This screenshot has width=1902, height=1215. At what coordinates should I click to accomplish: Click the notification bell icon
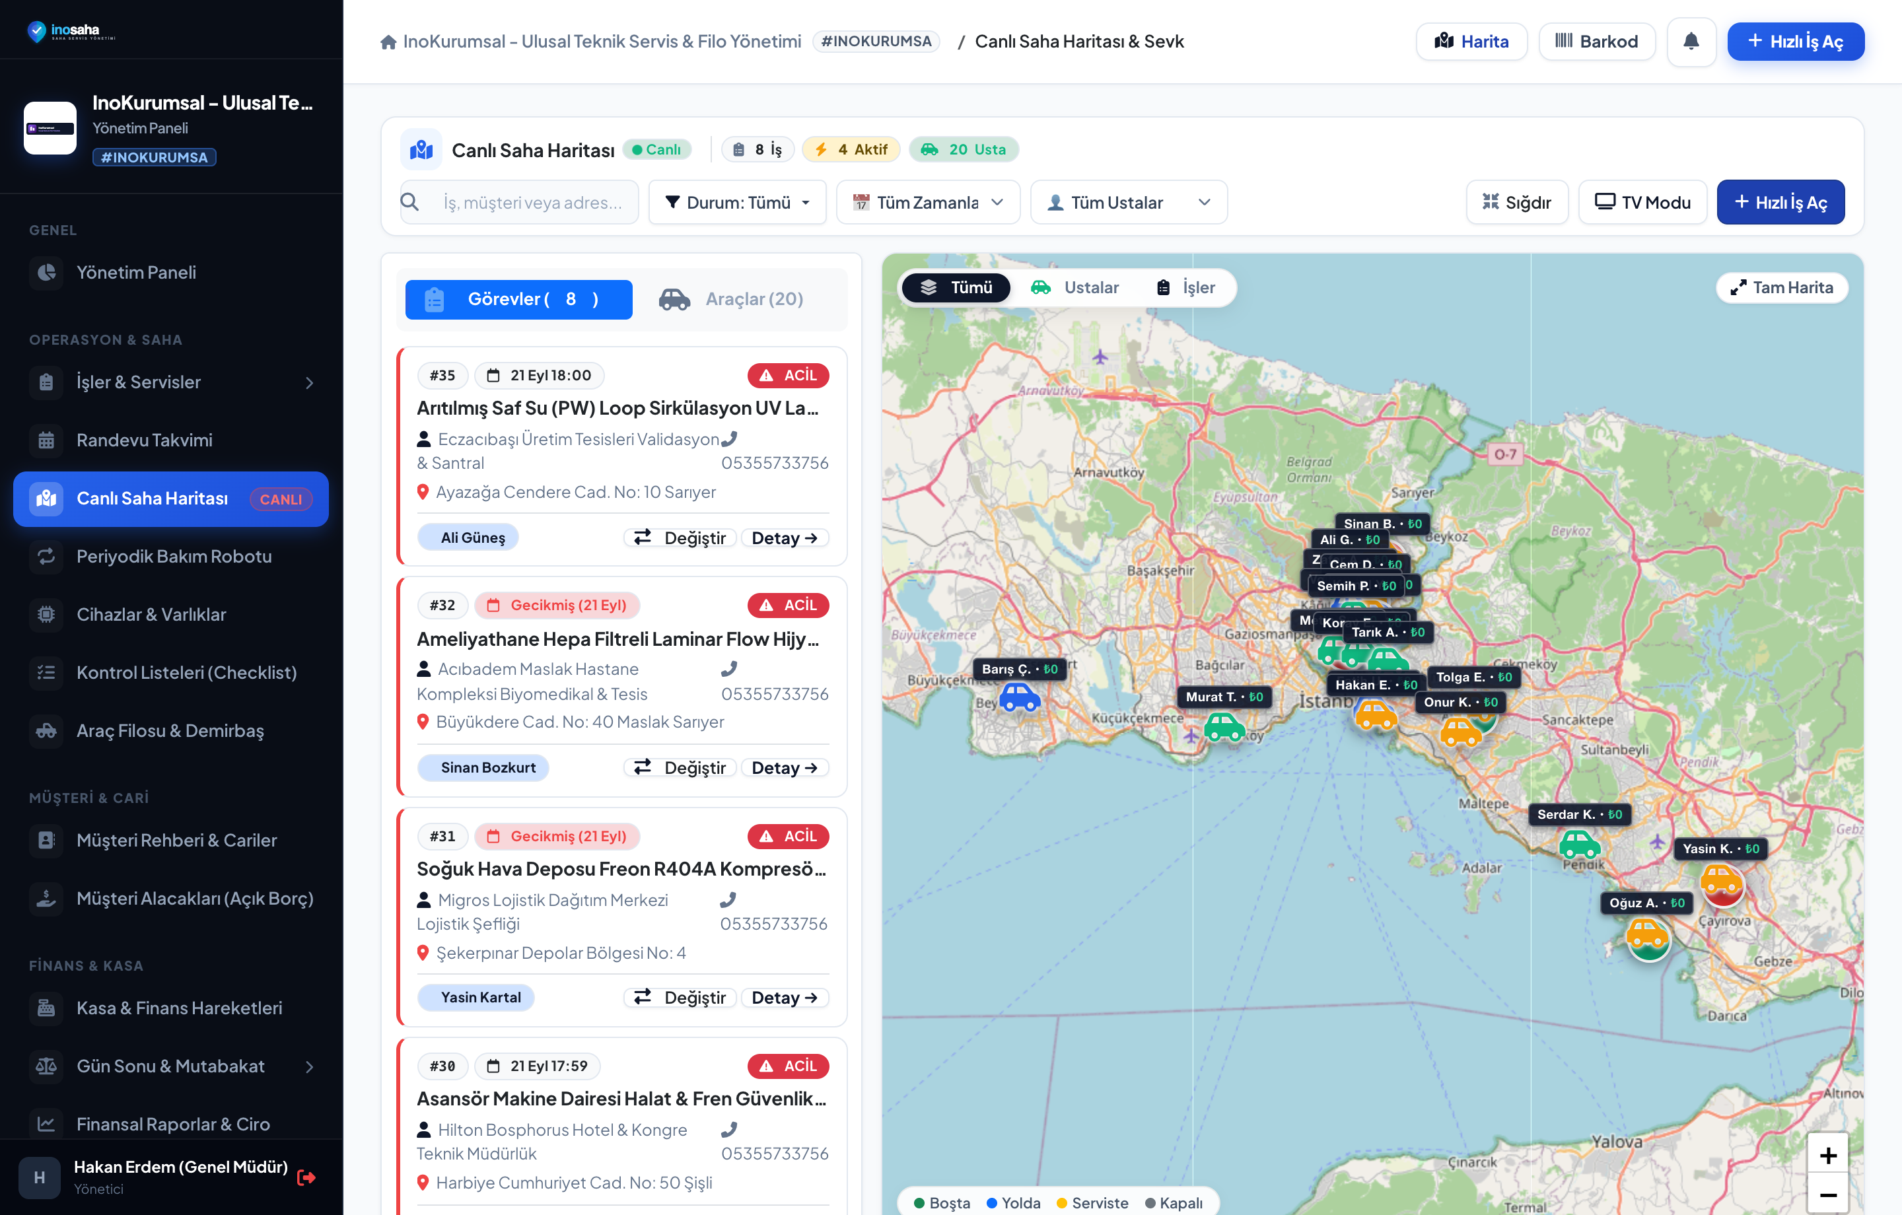[x=1690, y=41]
